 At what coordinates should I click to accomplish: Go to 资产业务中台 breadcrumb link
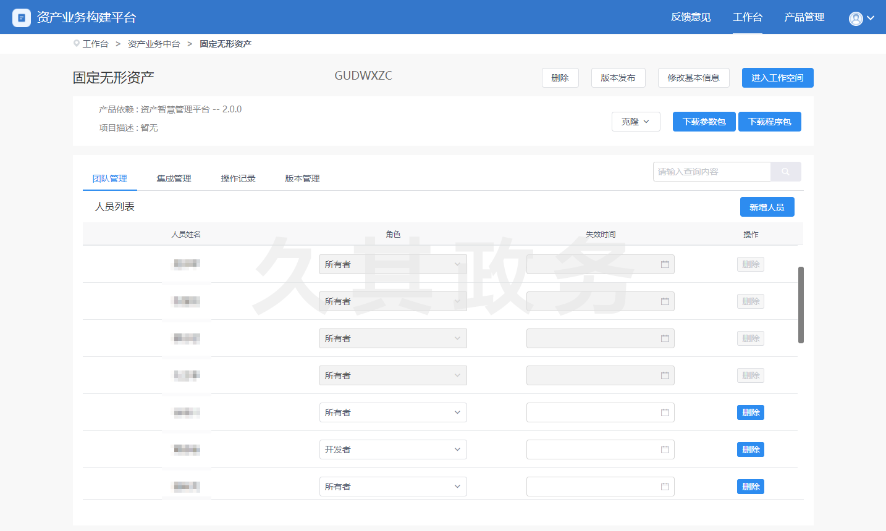(x=154, y=44)
